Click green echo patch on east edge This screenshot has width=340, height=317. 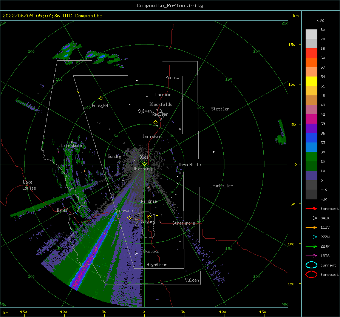[x=281, y=132]
